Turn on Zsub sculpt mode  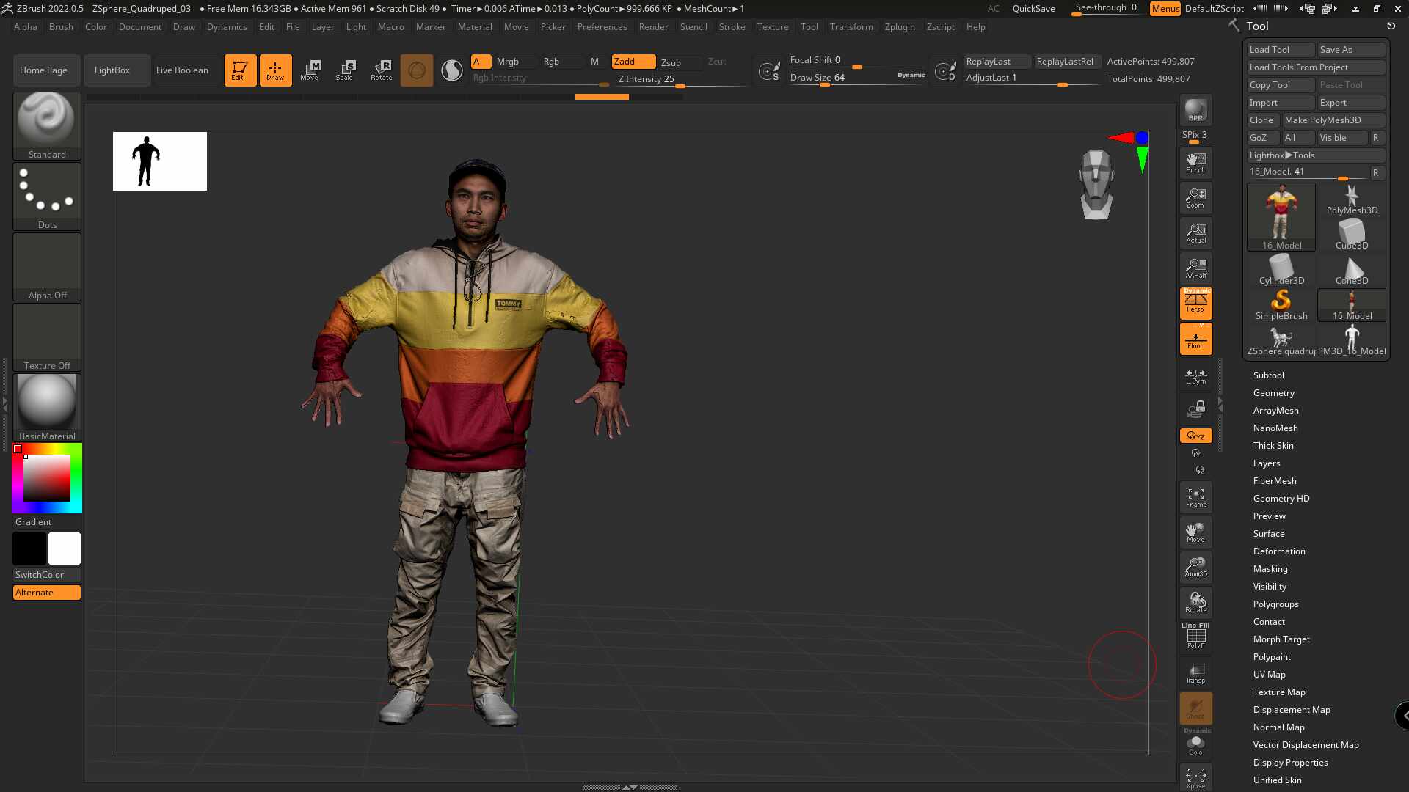coord(671,62)
